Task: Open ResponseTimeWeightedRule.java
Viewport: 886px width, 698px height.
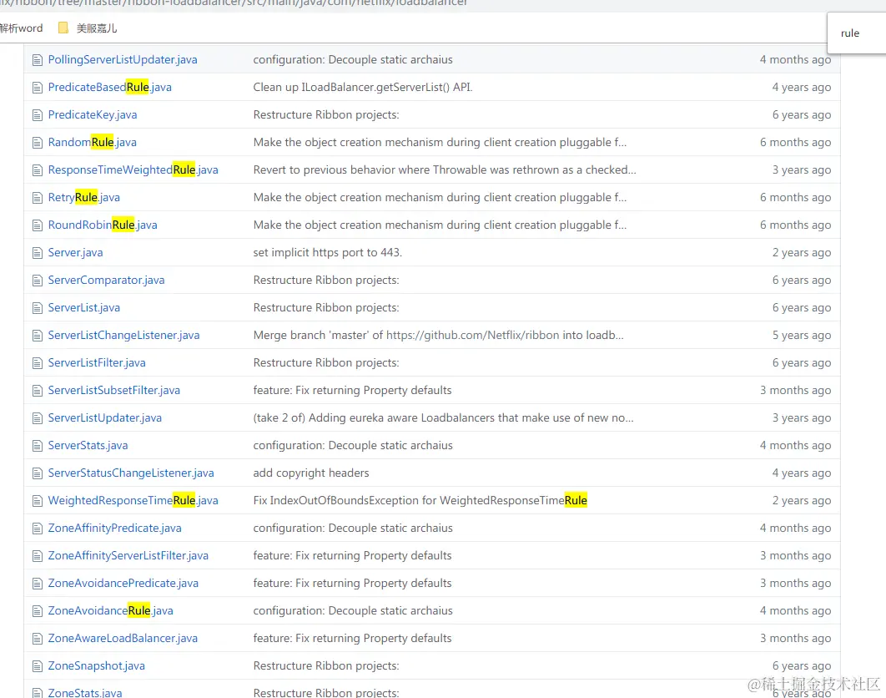Action: (x=133, y=169)
